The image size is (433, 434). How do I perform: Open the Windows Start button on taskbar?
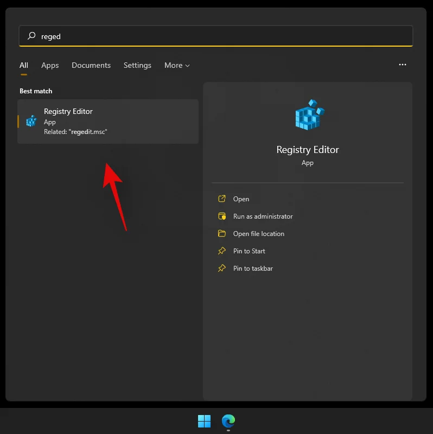[205, 421]
